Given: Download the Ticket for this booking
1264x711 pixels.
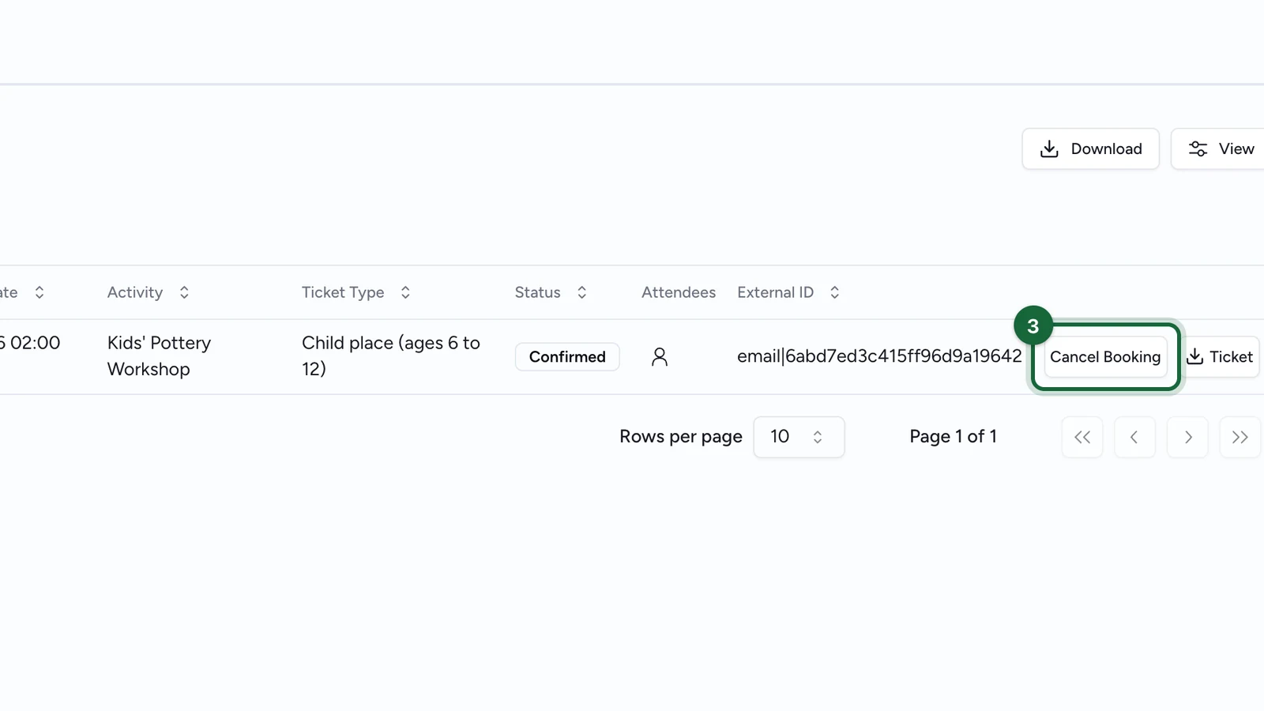Looking at the screenshot, I should tap(1221, 356).
